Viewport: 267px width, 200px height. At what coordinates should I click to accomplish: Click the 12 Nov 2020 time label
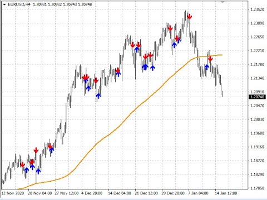point(13,193)
